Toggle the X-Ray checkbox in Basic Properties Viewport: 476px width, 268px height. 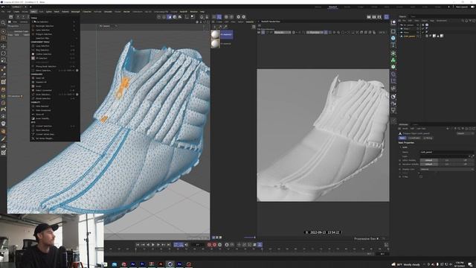[421, 176]
